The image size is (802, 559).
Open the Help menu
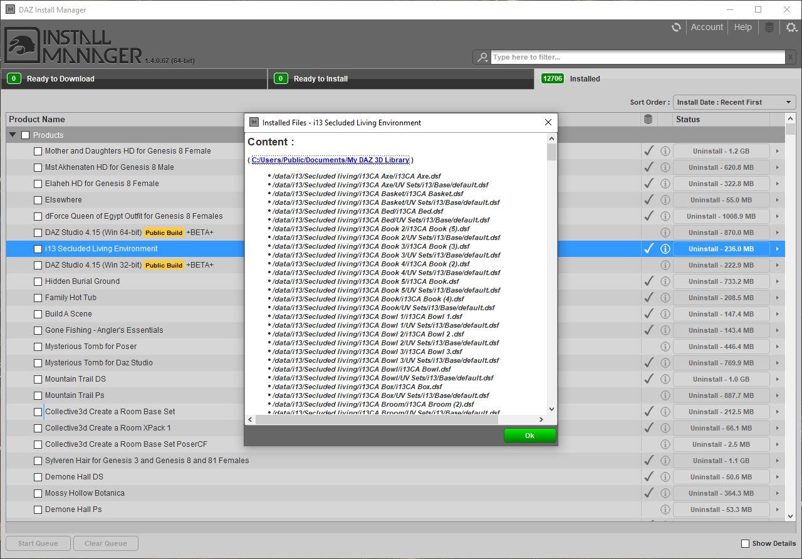742,28
